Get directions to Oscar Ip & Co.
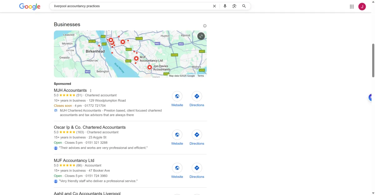The width and height of the screenshot is (375, 195). click(x=197, y=135)
